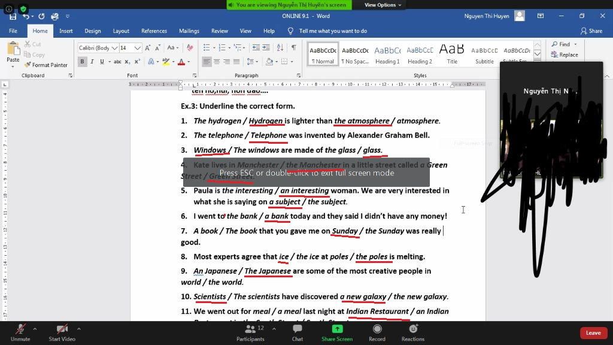
Task: Open the Ribbon Display Options icon
Action: [541, 16]
